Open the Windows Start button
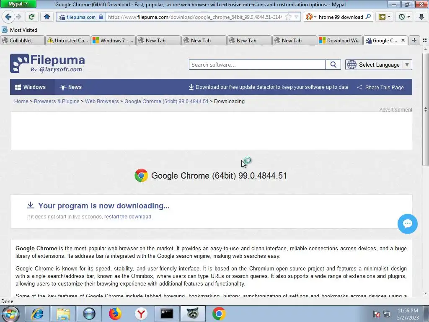Screen dimensions: 429x322 pyautogui.click(x=10, y=314)
